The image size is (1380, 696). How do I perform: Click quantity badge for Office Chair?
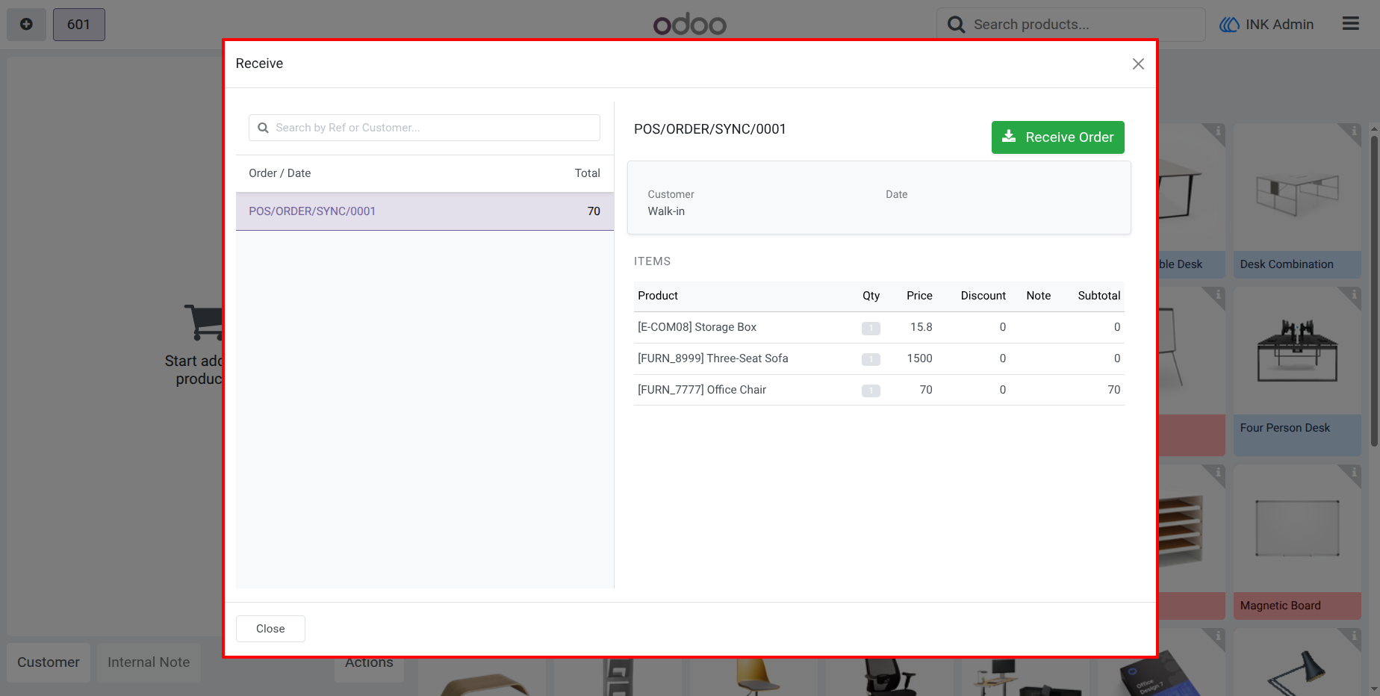(x=871, y=391)
